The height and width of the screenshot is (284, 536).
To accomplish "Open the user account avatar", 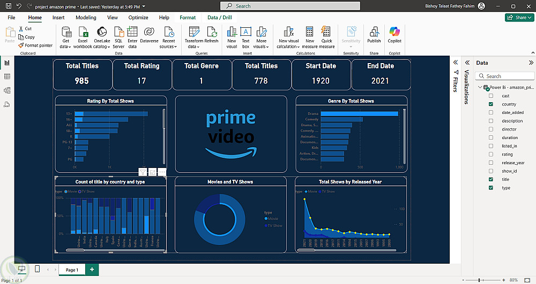I will pyautogui.click(x=481, y=6).
